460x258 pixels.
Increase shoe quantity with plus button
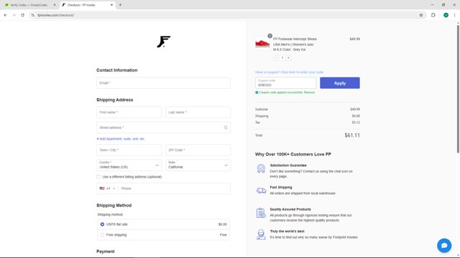tap(288, 58)
